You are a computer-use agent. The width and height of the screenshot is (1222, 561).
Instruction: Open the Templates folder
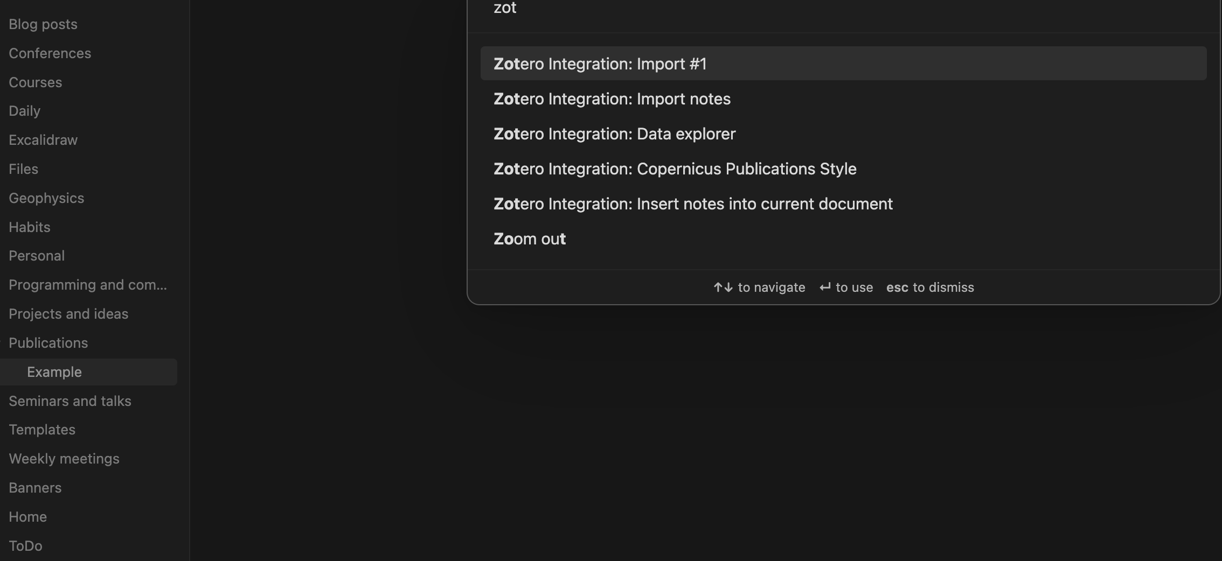coord(41,429)
